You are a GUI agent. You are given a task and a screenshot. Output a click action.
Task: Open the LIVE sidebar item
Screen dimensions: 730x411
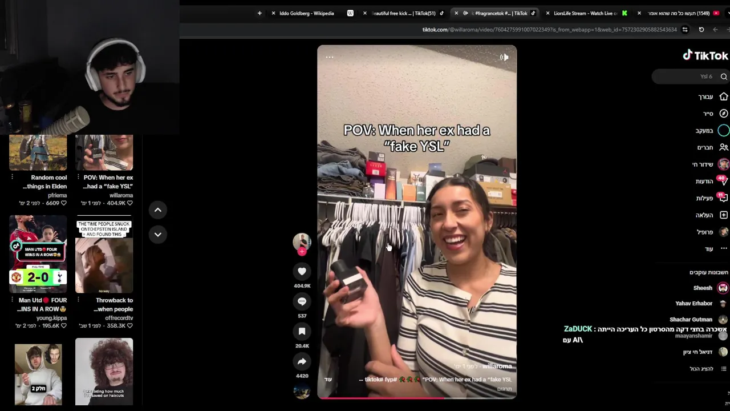pyautogui.click(x=709, y=164)
